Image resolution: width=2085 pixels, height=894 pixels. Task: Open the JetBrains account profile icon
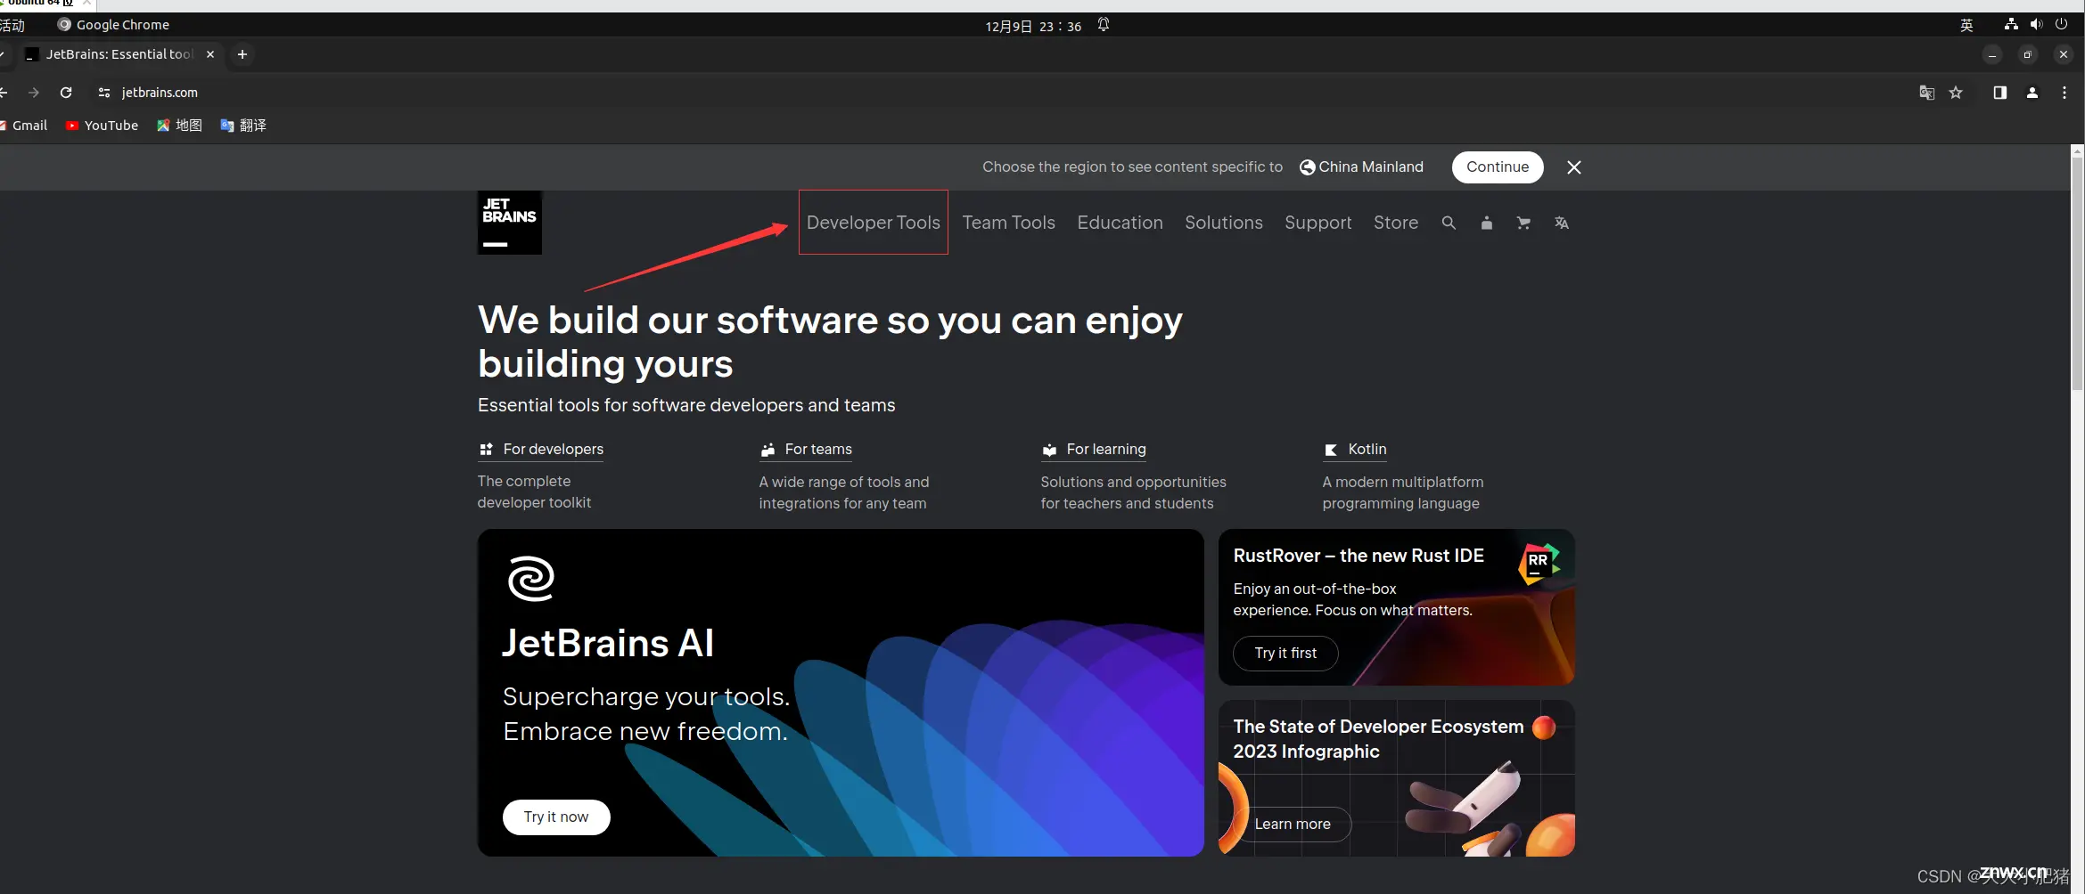[x=1486, y=223]
